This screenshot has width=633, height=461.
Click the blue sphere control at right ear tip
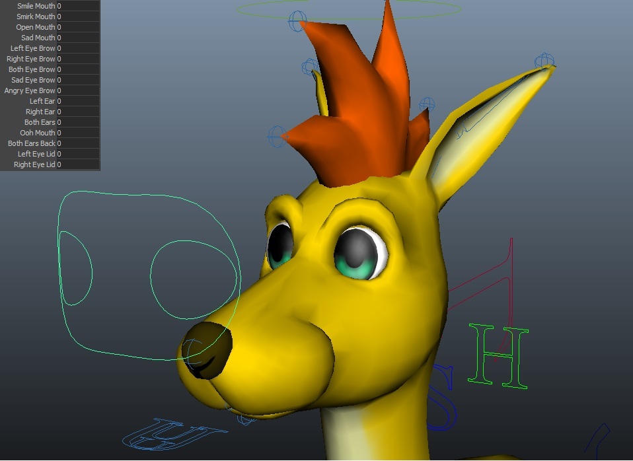544,61
